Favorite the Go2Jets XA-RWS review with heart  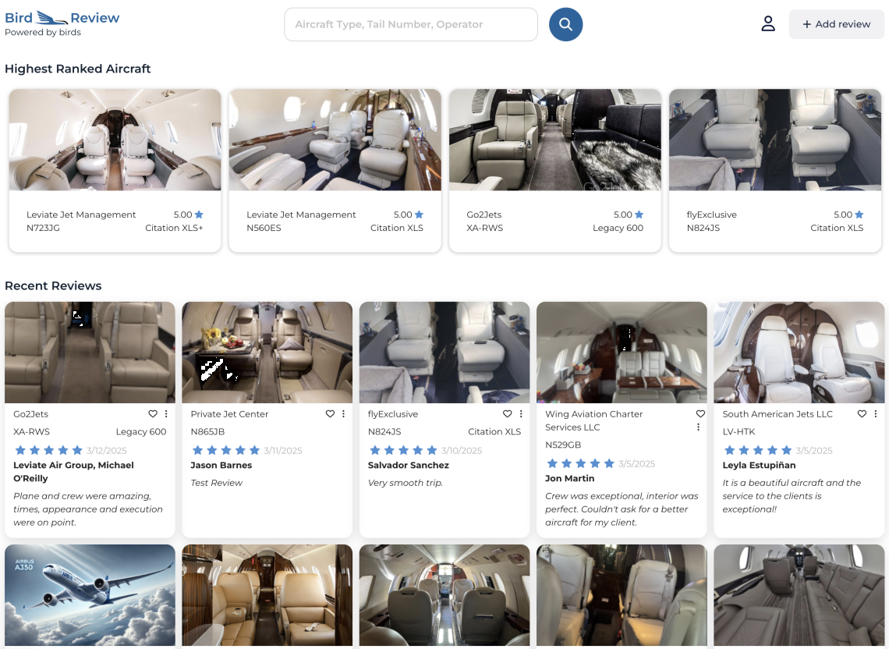153,413
